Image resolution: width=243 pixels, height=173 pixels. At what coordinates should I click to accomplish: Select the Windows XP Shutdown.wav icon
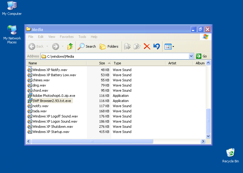click(x=29, y=127)
